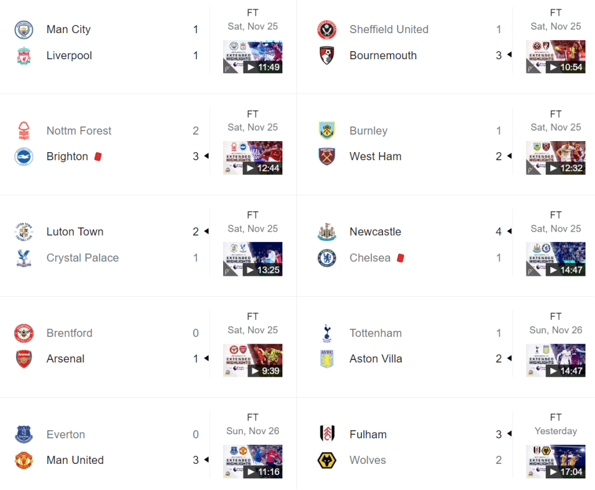
Task: Open the Aston Villa team name link
Action: click(x=375, y=359)
